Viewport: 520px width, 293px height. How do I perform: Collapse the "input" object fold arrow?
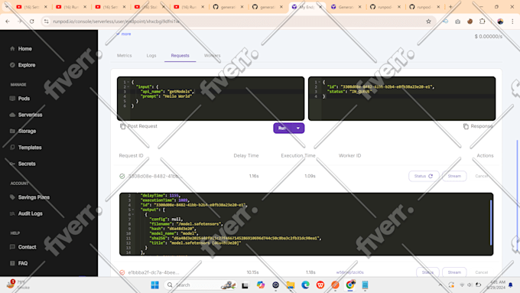coord(128,86)
